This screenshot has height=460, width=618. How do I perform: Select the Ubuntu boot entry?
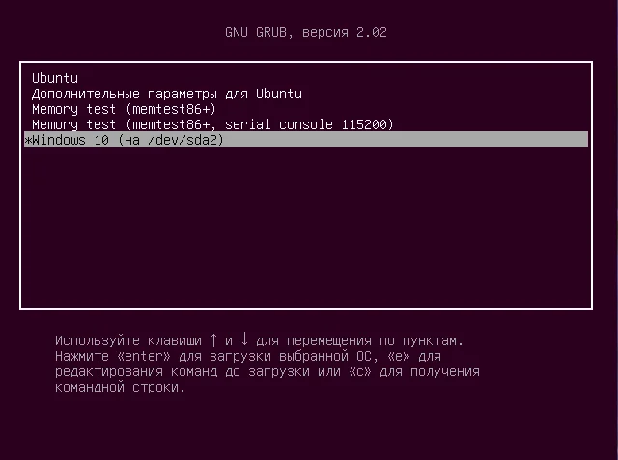point(55,78)
